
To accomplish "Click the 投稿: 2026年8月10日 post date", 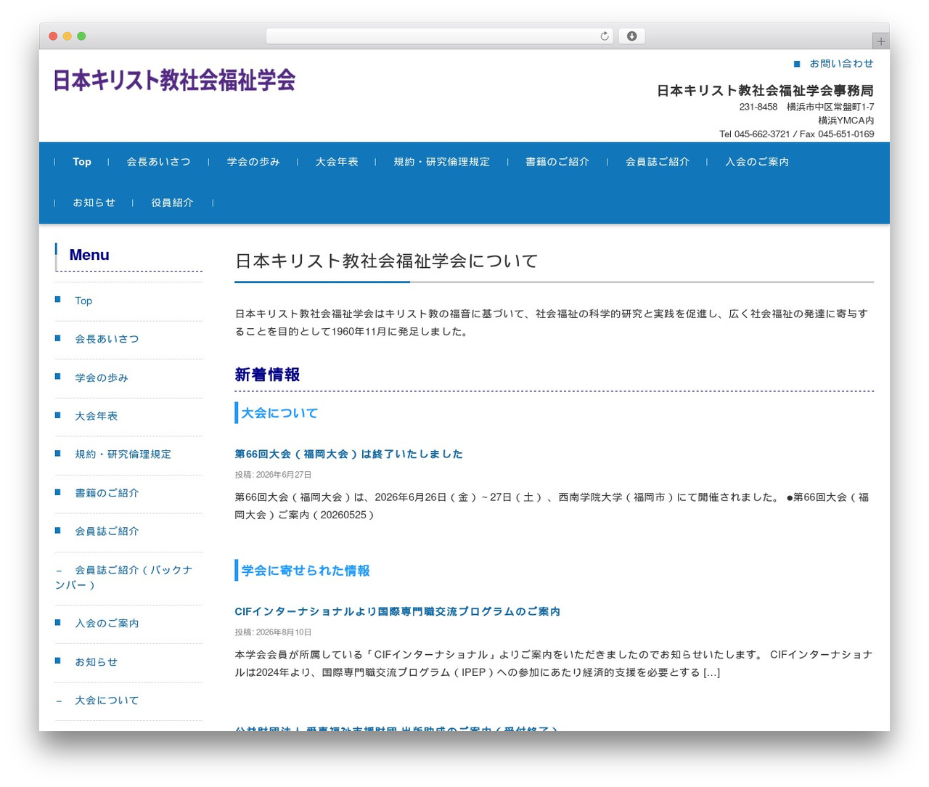I will tap(273, 632).
